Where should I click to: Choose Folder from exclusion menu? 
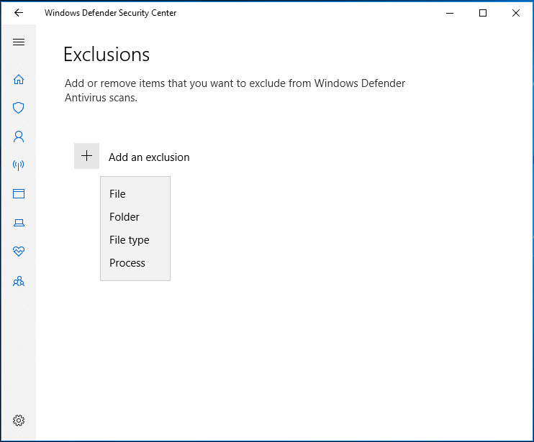coord(135,217)
